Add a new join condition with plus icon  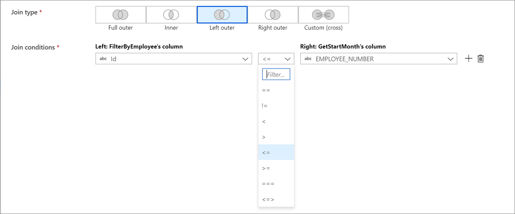coord(468,59)
